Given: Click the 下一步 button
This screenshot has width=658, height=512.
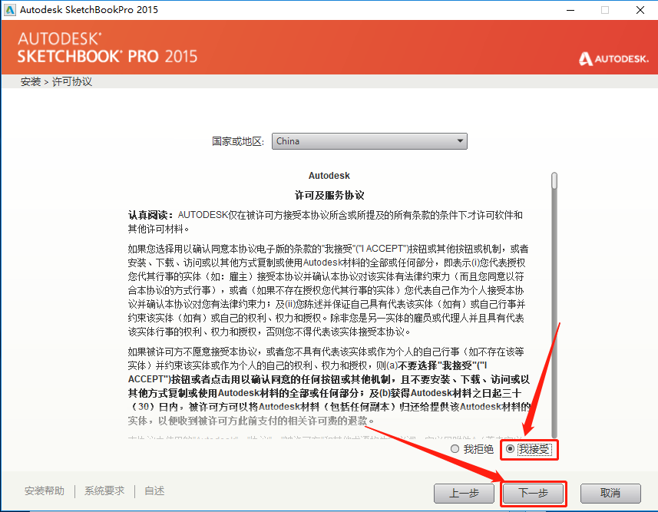Looking at the screenshot, I should click(534, 493).
